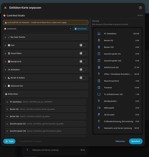The image size is (149, 157).
Task: Expand the Beuler EG entity row
Action: [45, 109]
